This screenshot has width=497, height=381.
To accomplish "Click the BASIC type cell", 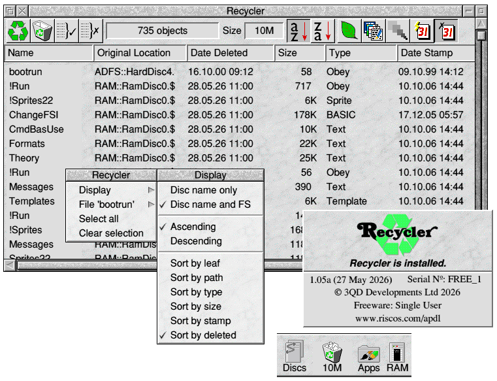I will 341,115.
